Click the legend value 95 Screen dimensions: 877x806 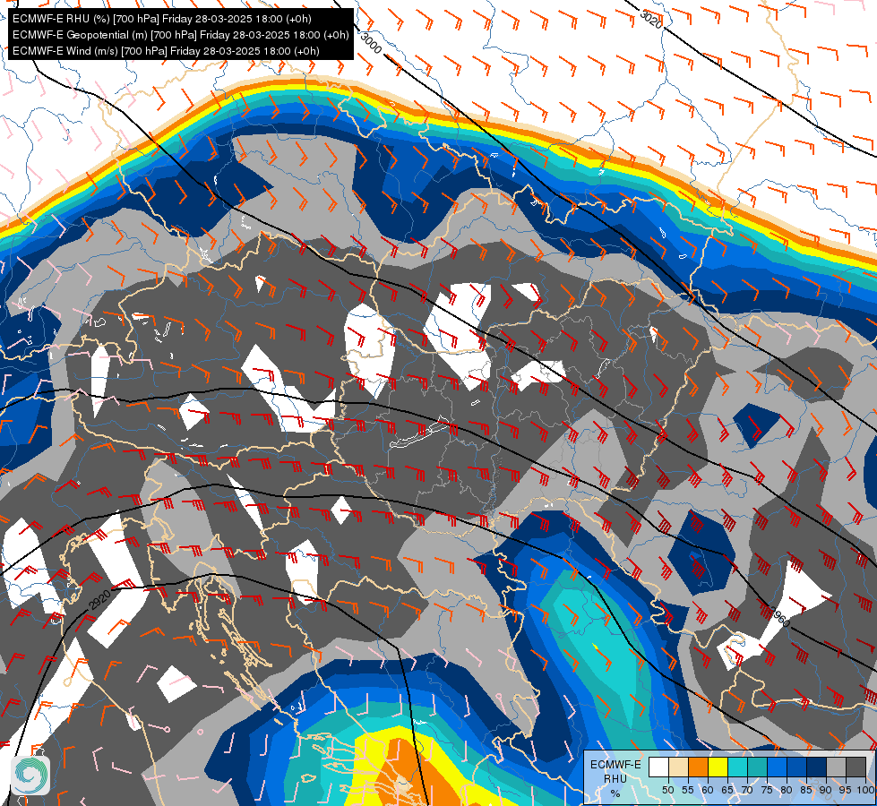(x=846, y=790)
